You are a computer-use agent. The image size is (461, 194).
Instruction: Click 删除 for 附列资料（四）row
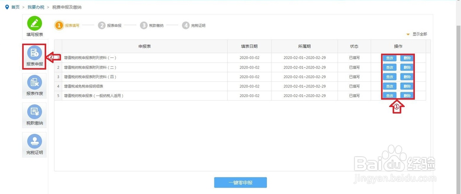click(x=407, y=77)
